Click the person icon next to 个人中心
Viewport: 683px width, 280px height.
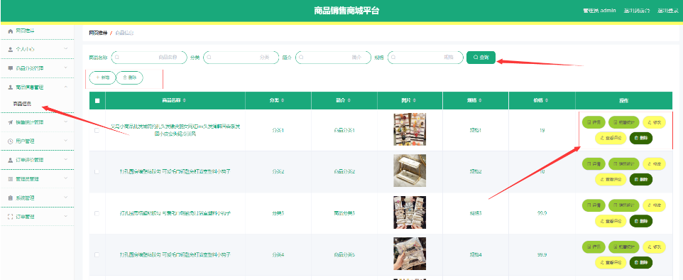coord(11,49)
